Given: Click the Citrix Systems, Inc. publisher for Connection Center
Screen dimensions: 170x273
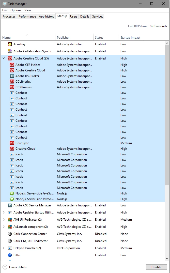Looking at the screenshot, I should pyautogui.click(x=69, y=234).
